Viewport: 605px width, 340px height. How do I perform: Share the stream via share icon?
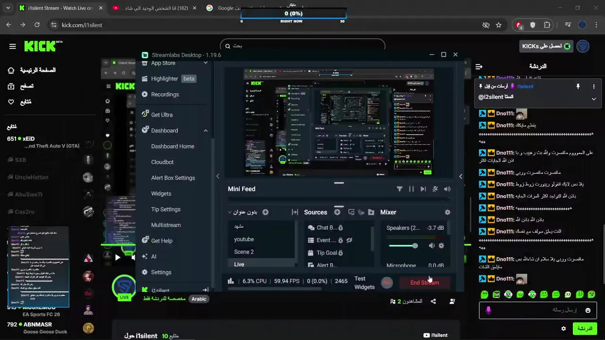pyautogui.click(x=433, y=301)
